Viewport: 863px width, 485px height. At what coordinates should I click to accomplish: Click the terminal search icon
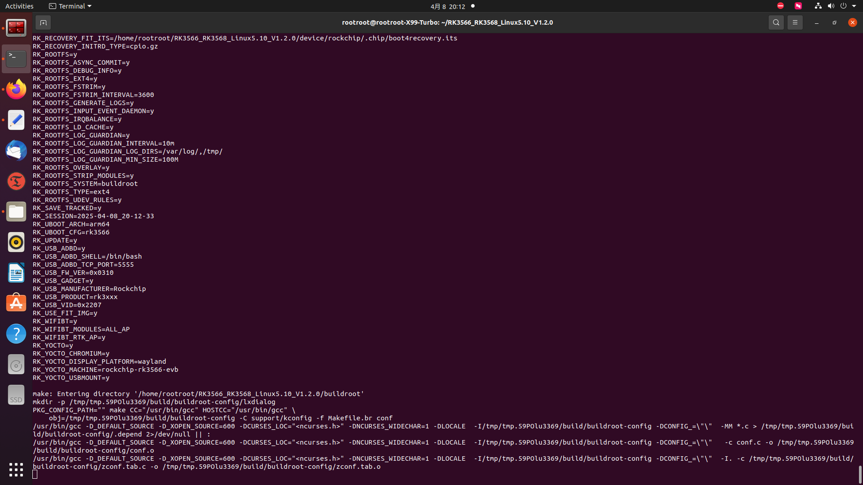pyautogui.click(x=776, y=22)
